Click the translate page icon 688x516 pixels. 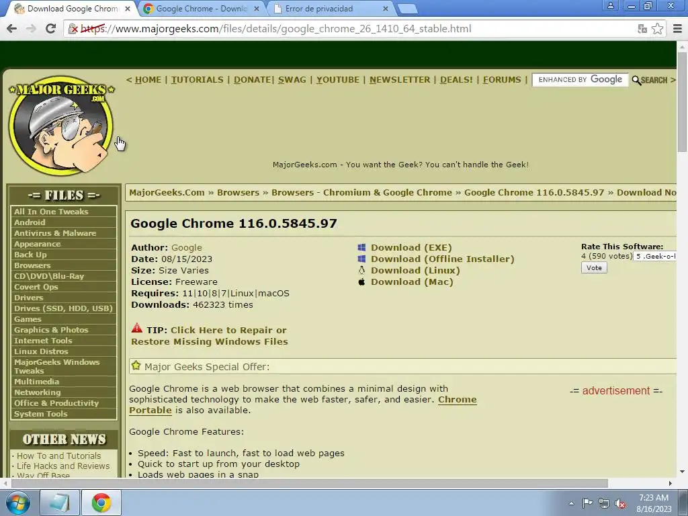click(x=642, y=29)
